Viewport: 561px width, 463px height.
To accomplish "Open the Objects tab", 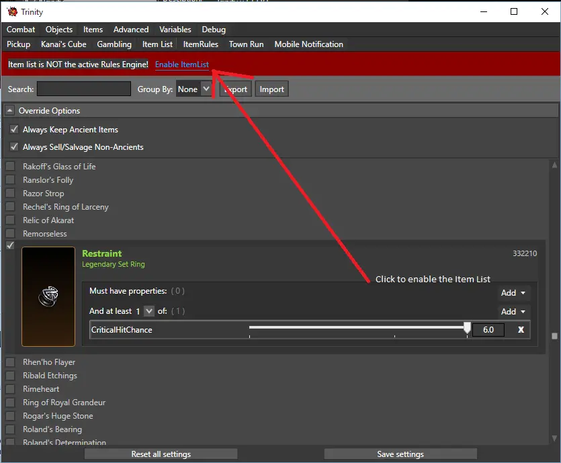I will 59,30.
